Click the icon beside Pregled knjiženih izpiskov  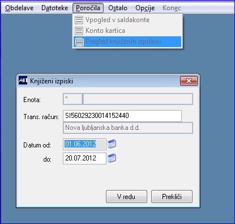coord(79,42)
